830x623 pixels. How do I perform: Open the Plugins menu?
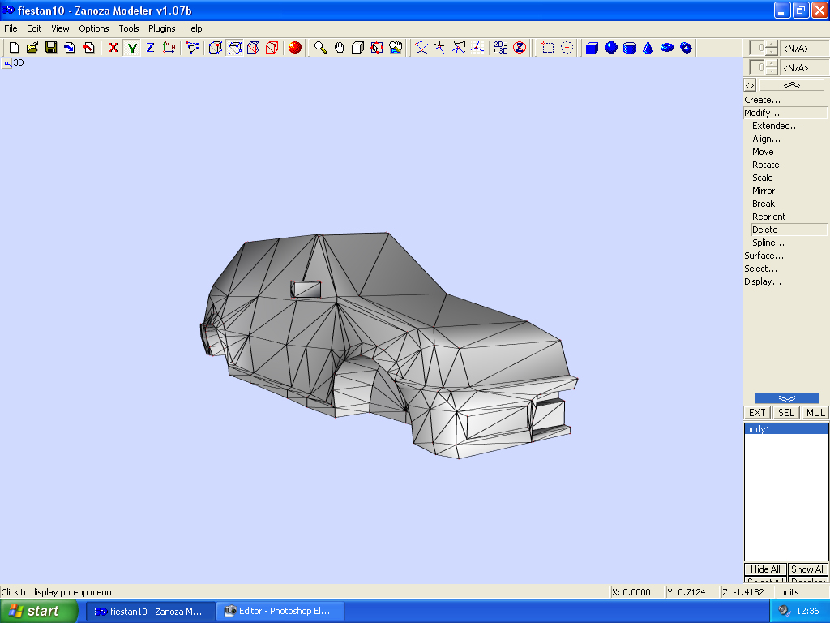click(161, 28)
